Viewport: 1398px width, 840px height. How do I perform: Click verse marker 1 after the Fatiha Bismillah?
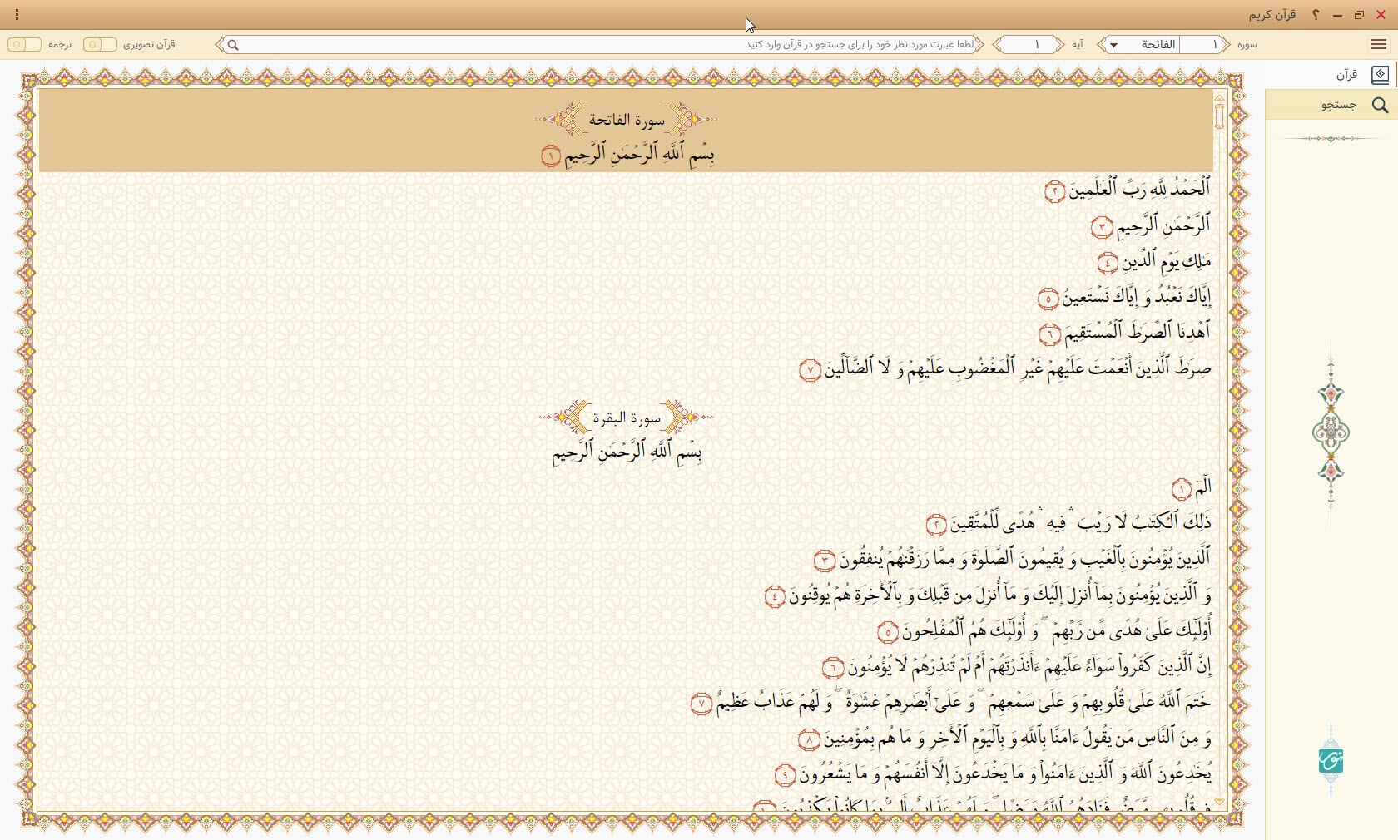(551, 156)
